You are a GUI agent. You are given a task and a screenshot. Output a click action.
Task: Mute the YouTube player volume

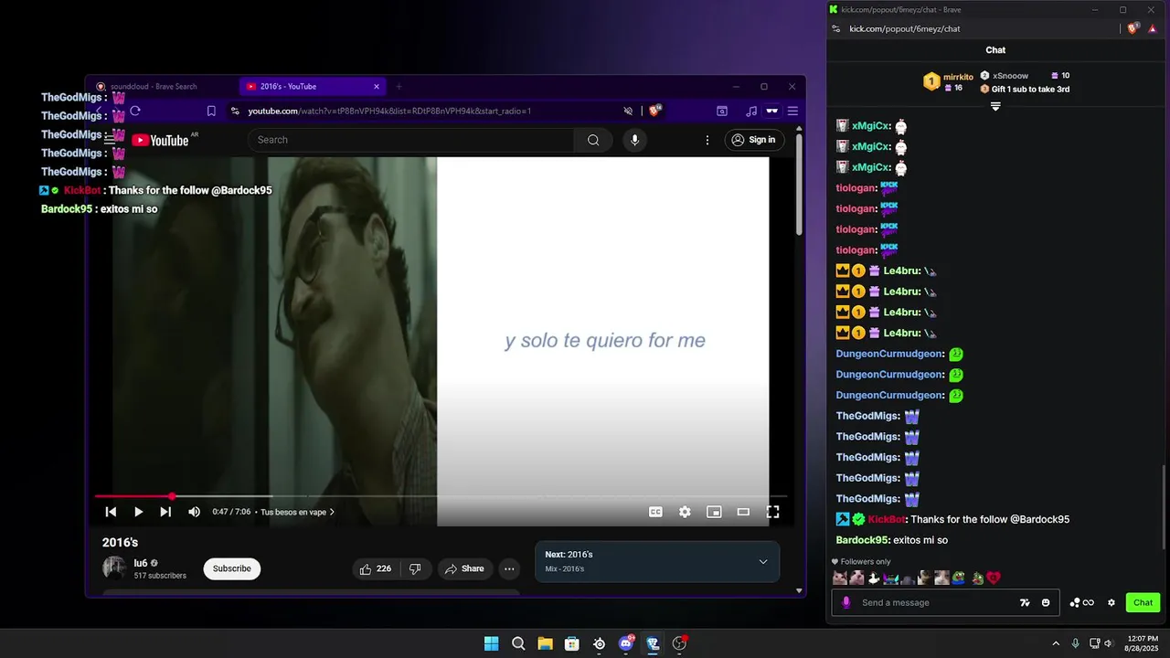point(194,512)
